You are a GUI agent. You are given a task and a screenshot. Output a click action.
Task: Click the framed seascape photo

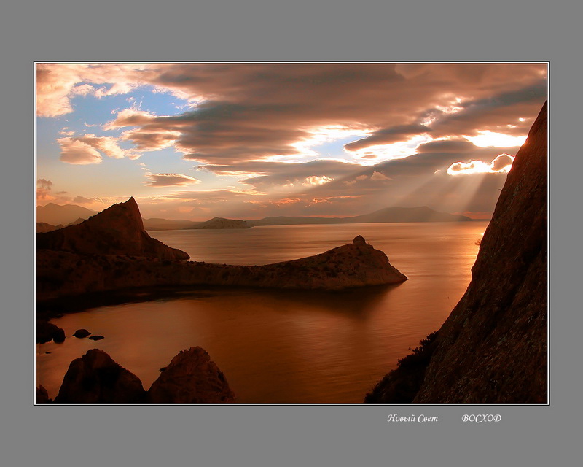[x=291, y=233]
